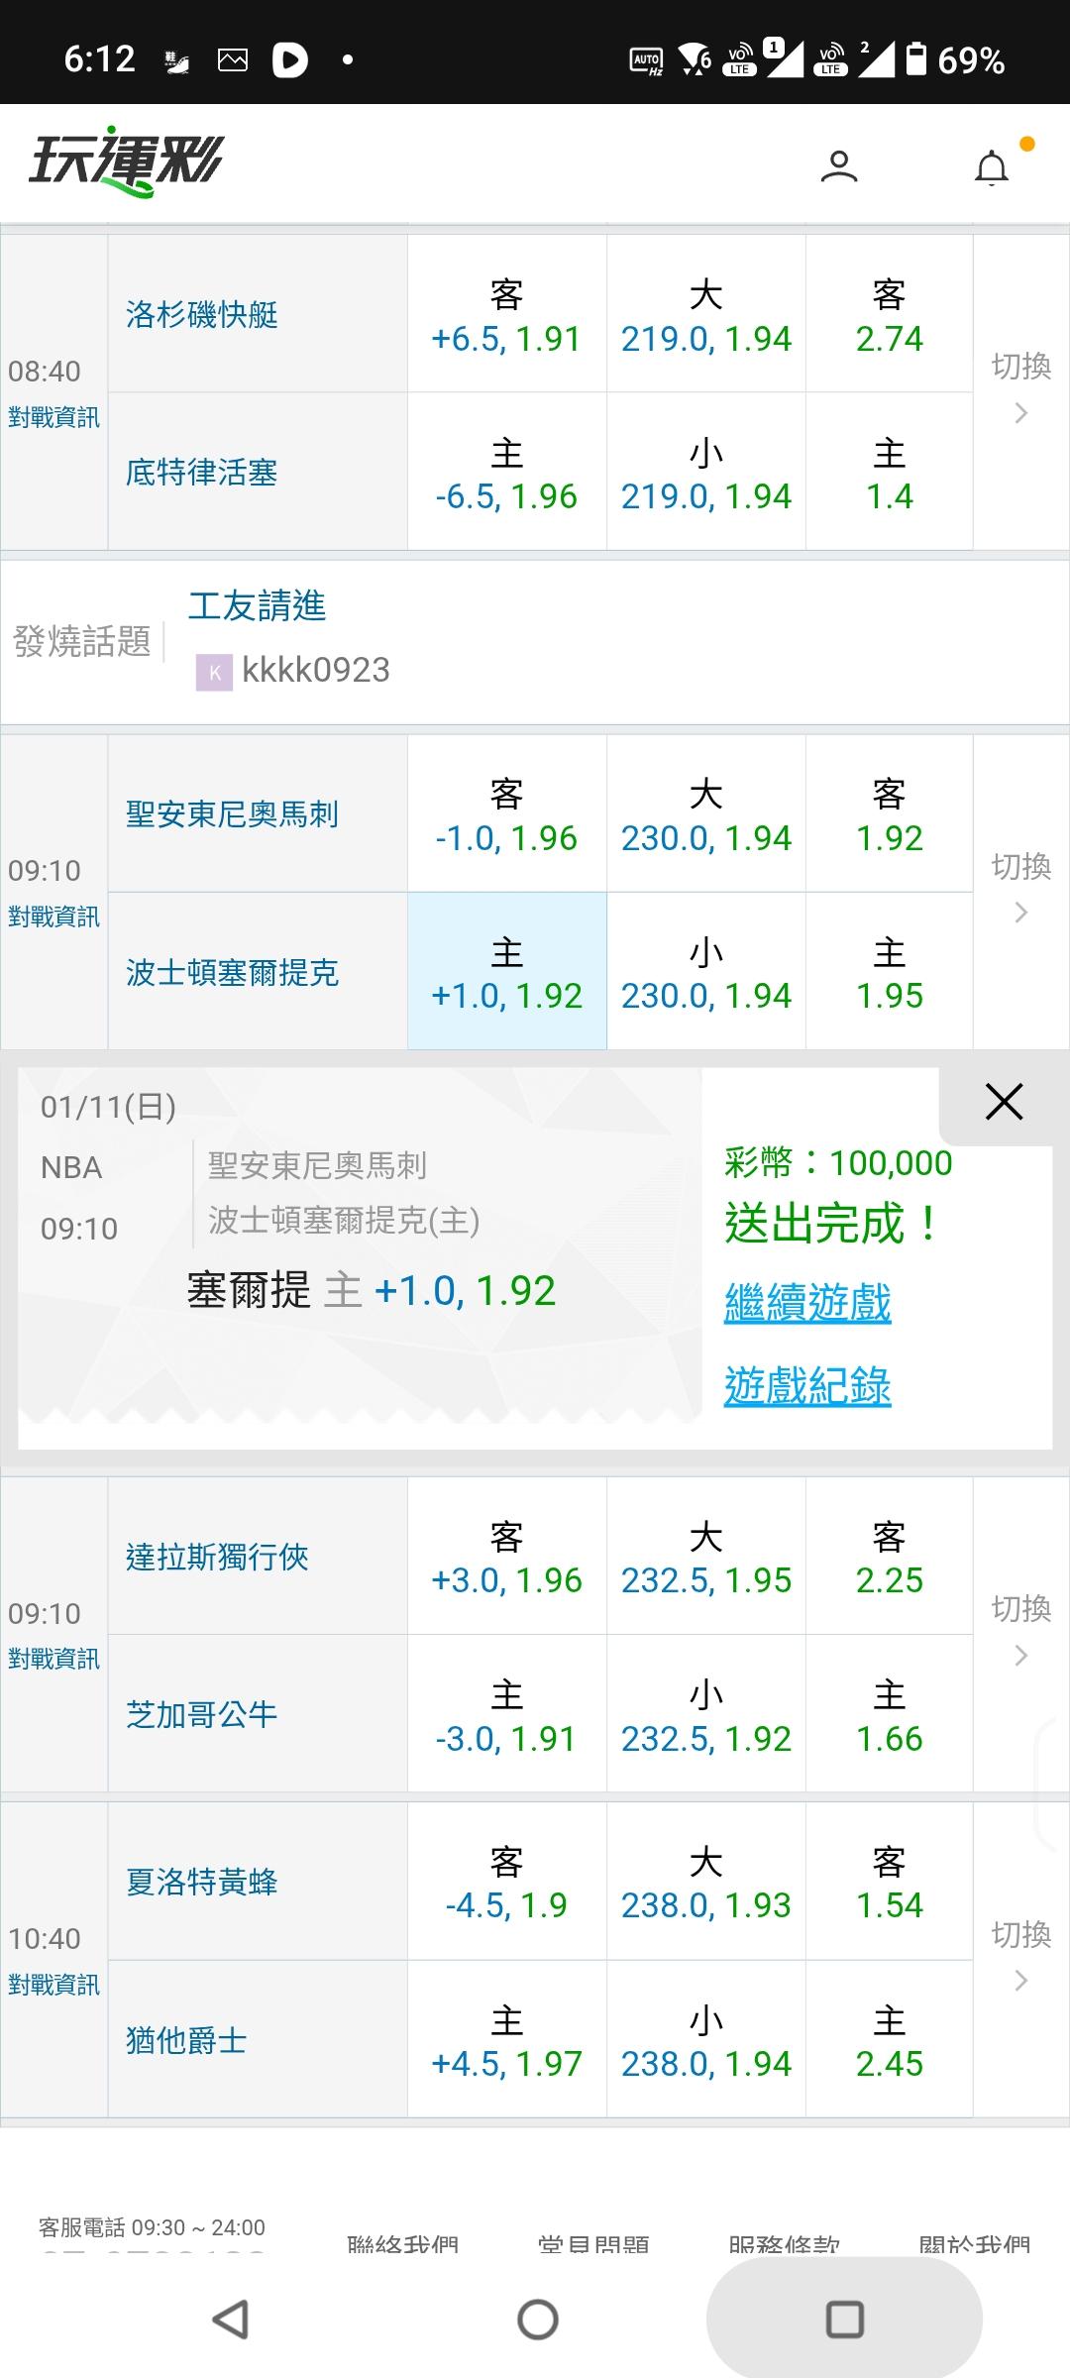This screenshot has height=2378, width=1070.
Task: Open the 遊戲紀錄 link
Action: tap(807, 1386)
